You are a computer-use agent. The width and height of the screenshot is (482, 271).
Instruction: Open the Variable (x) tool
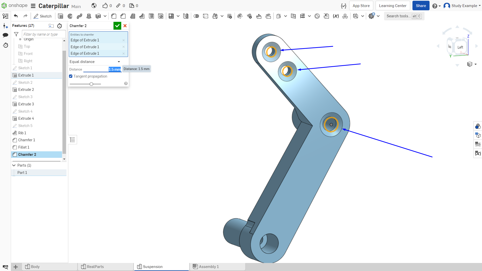(336, 16)
